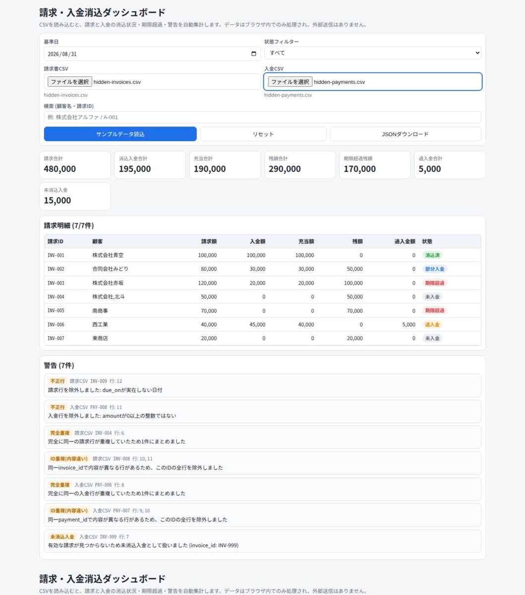Click the 充当合計 190,000 card
The image size is (525, 595).
click(225, 165)
